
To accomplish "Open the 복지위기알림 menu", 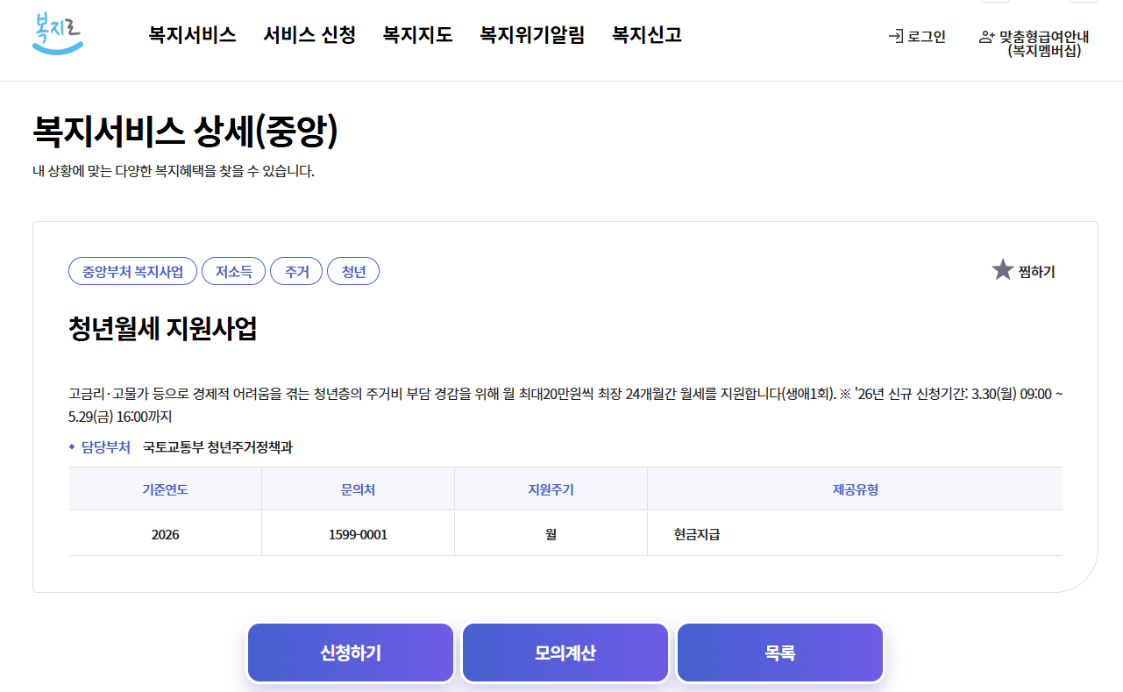I will (532, 35).
